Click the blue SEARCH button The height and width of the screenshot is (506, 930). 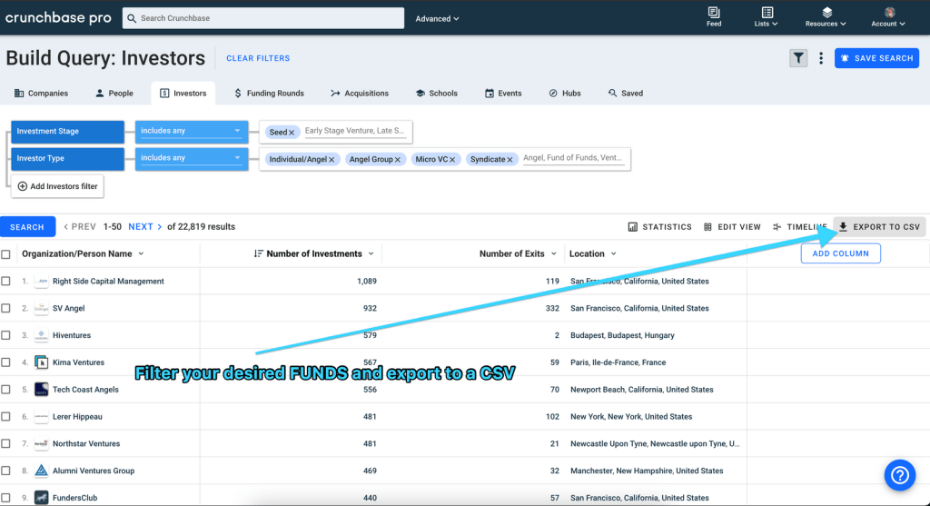(27, 227)
